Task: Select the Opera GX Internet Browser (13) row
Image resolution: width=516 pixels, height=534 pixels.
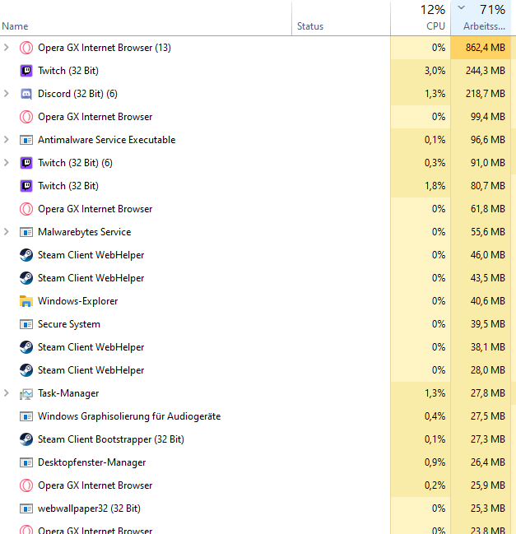Action: [x=255, y=48]
